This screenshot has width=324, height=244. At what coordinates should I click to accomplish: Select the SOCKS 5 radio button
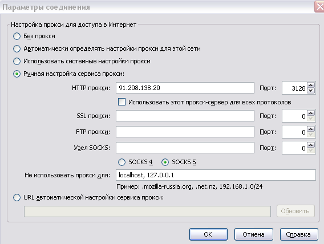coord(165,162)
